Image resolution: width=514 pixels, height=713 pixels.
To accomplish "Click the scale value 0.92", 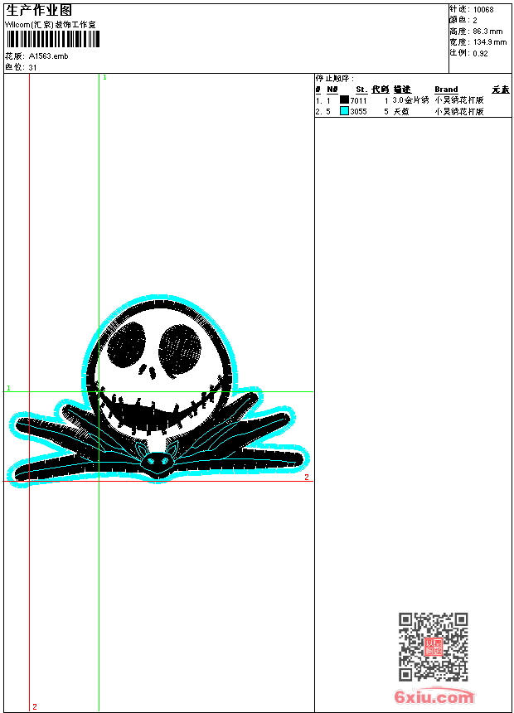I will pyautogui.click(x=480, y=53).
